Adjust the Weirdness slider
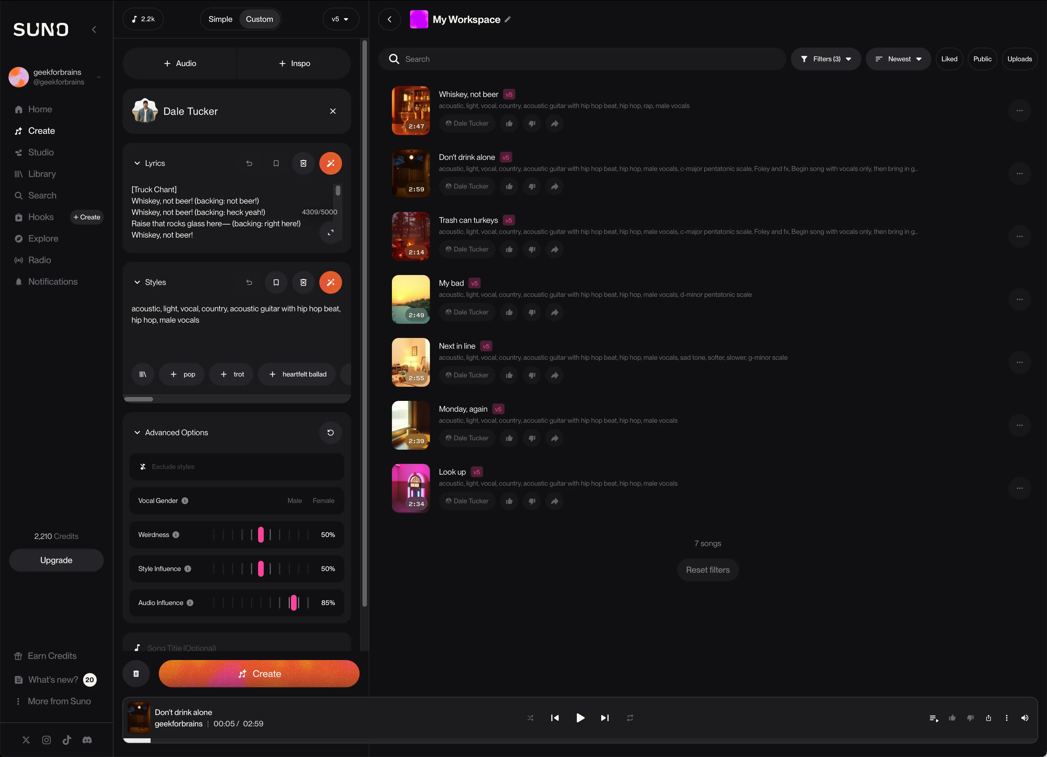The width and height of the screenshot is (1047, 757). [261, 534]
